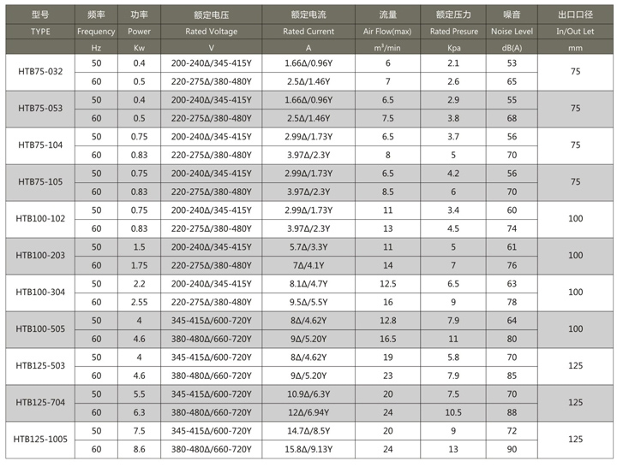Click the 8.6 Kw power value

[x=140, y=449]
